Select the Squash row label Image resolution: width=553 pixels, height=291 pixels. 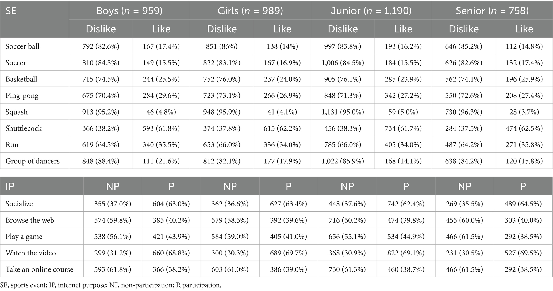click(x=17, y=112)
